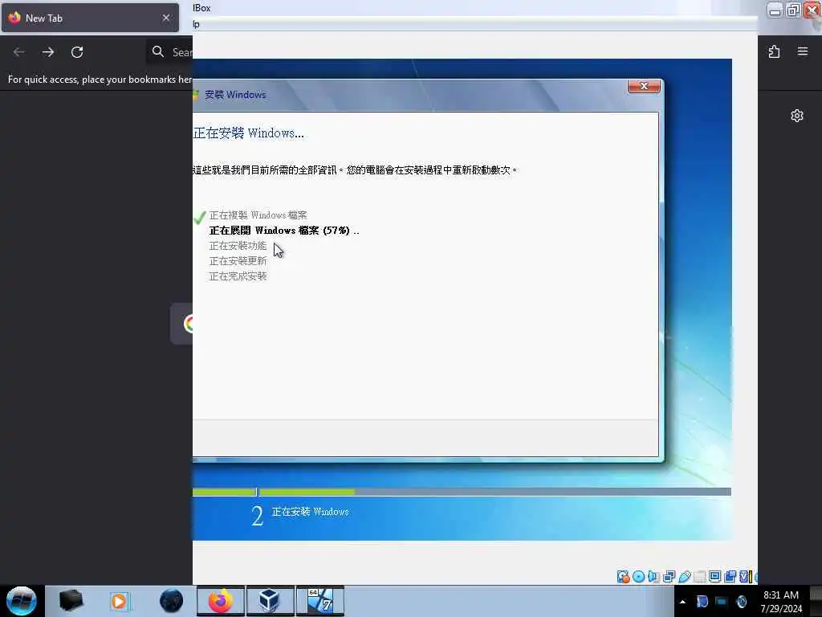
Task: Click the Firefox forward arrow button
Action: coord(48,52)
